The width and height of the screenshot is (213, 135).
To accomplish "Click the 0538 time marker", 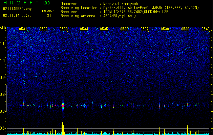I will click(x=165, y=29).
